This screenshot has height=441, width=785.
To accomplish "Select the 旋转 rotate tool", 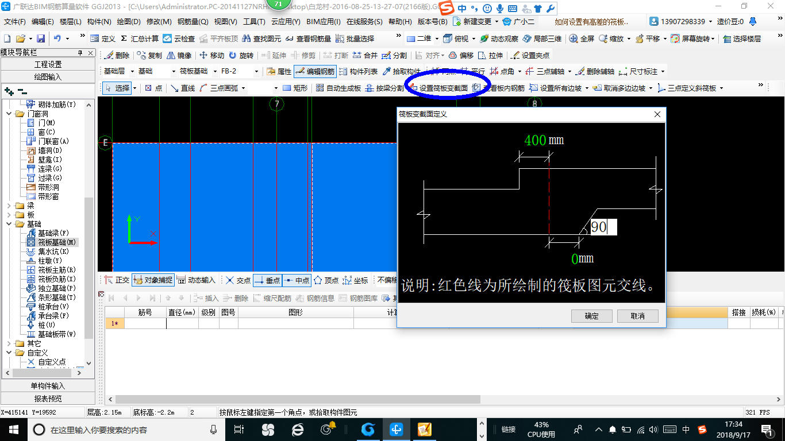I will [x=241, y=56].
